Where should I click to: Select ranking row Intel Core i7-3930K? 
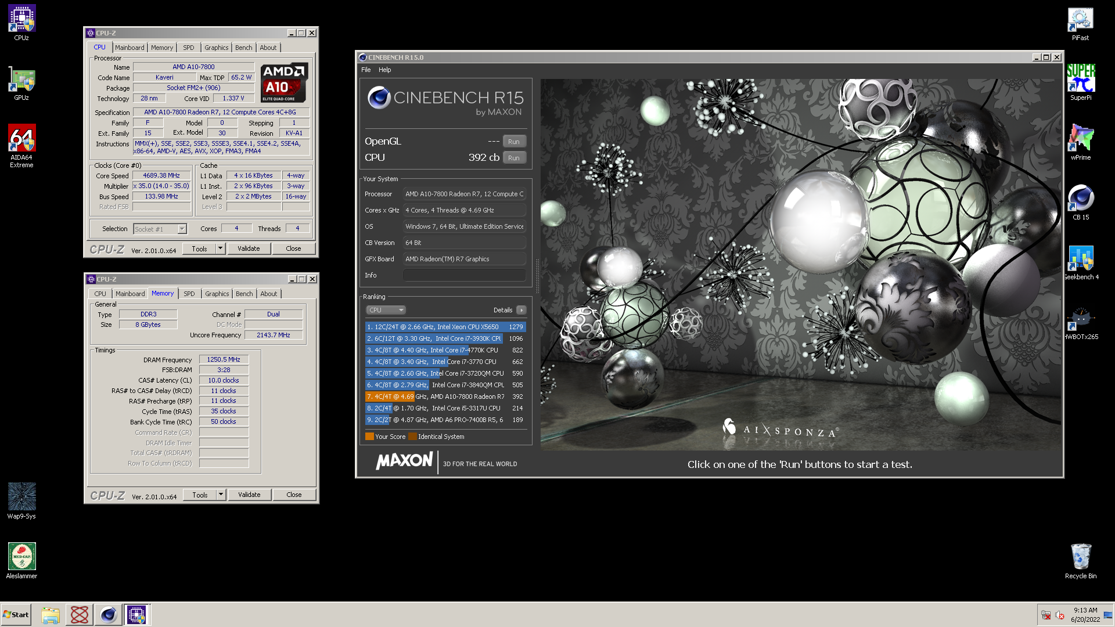click(x=445, y=338)
